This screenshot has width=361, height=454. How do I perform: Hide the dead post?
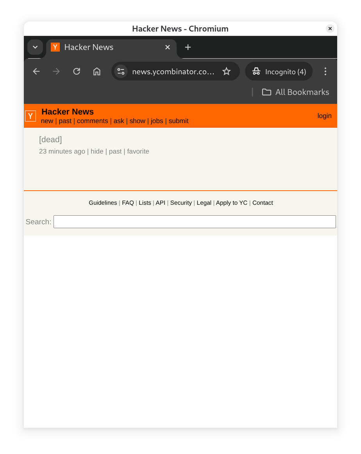click(97, 151)
